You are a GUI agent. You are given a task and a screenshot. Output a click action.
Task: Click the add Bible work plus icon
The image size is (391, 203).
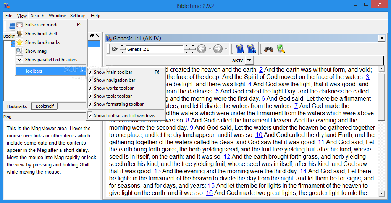point(252,49)
